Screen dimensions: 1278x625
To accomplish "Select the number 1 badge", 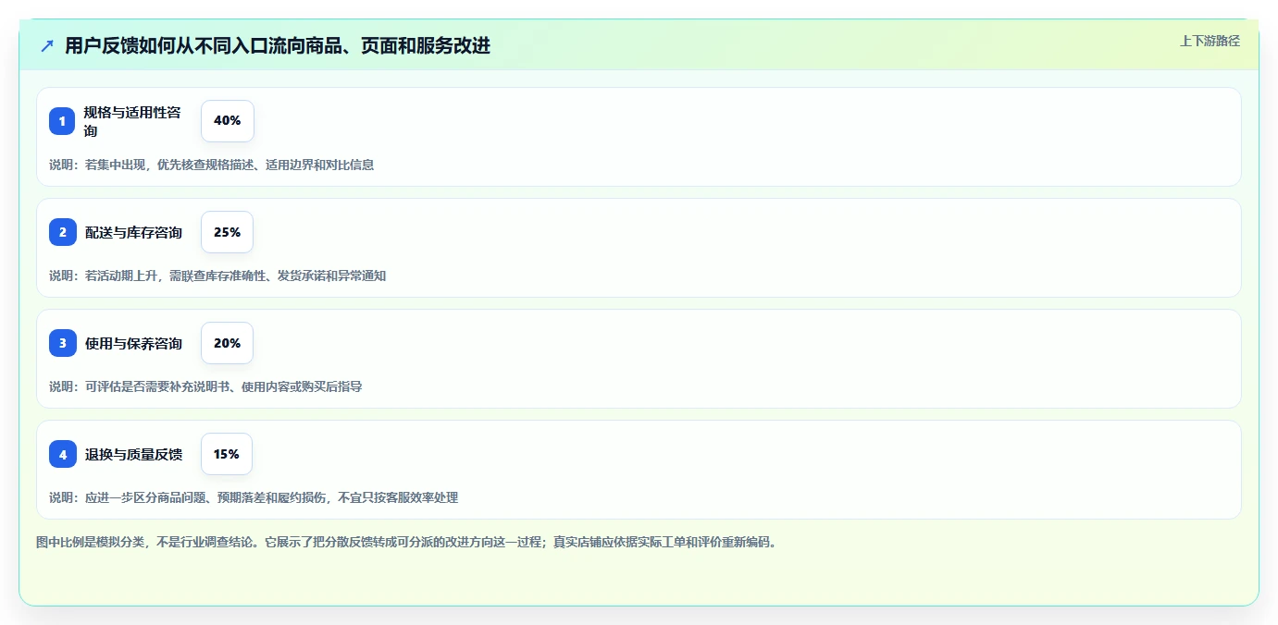I will 62,121.
